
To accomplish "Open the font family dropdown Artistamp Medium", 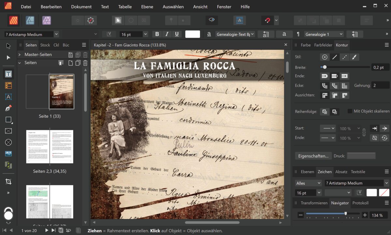I will point(56,34).
